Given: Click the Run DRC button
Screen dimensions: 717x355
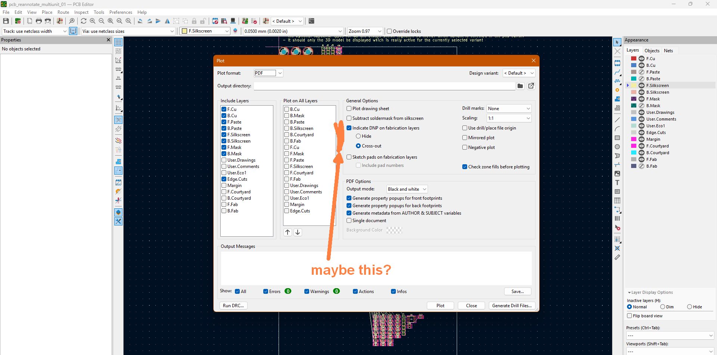Looking at the screenshot, I should pyautogui.click(x=233, y=306).
